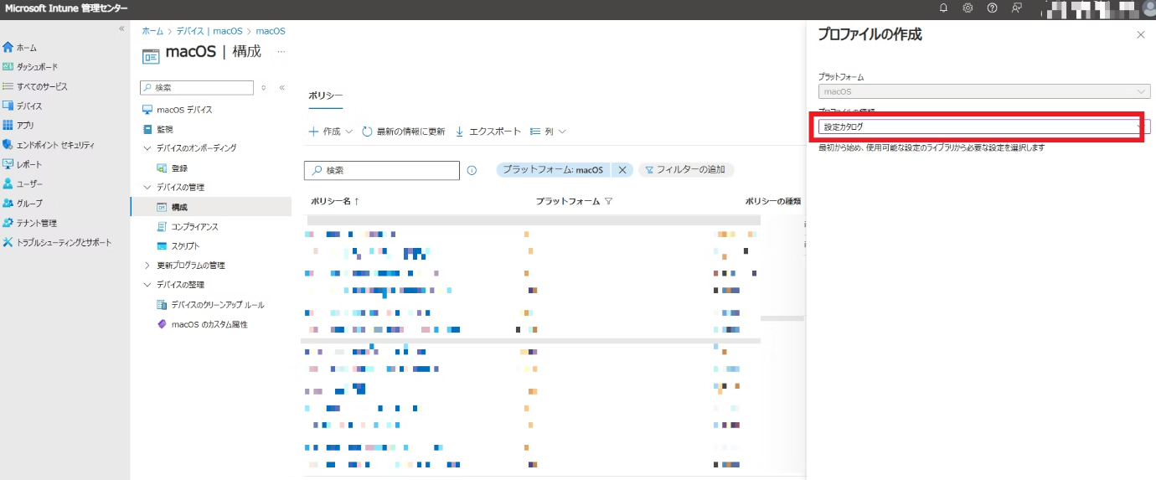Open the ellipsis menu beside page title

(281, 52)
